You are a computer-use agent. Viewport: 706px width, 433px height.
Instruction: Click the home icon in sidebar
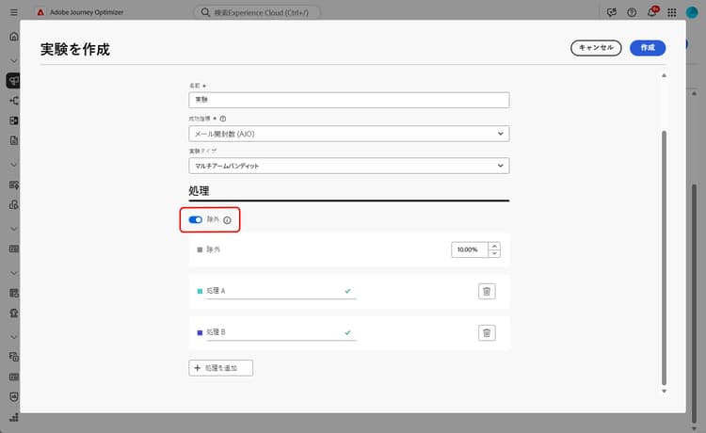click(x=14, y=37)
